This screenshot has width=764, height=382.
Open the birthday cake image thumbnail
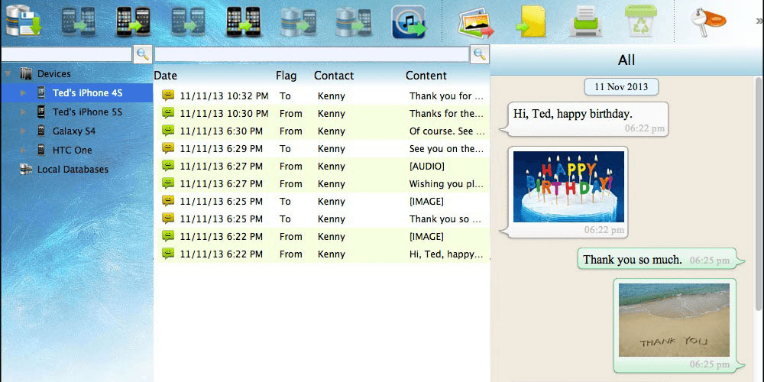568,186
